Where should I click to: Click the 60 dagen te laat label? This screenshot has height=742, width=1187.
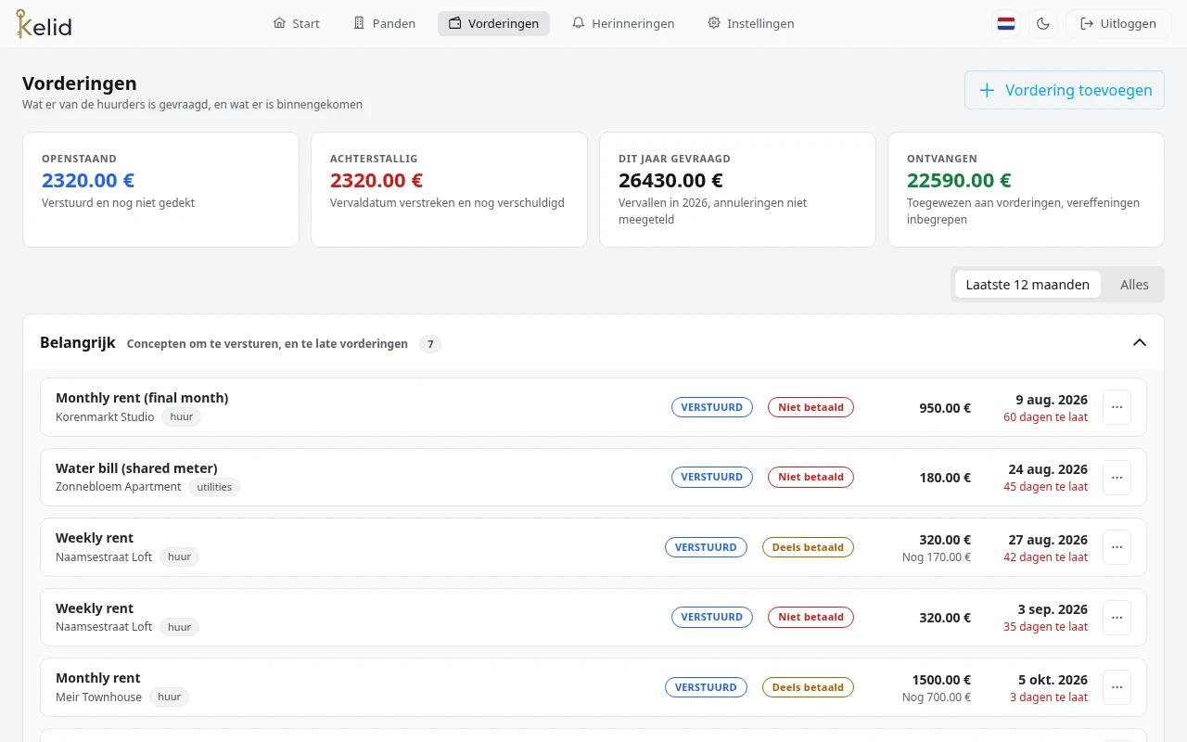click(x=1045, y=417)
